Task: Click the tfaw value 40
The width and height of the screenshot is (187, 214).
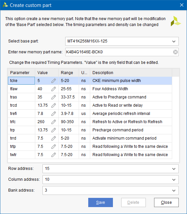Action: click(40, 89)
